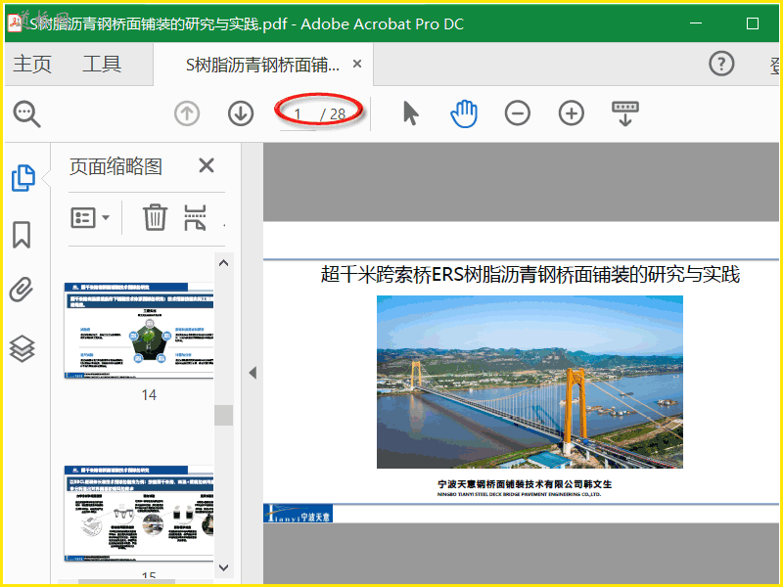Open thumbnail options dropdown menu

click(x=90, y=217)
